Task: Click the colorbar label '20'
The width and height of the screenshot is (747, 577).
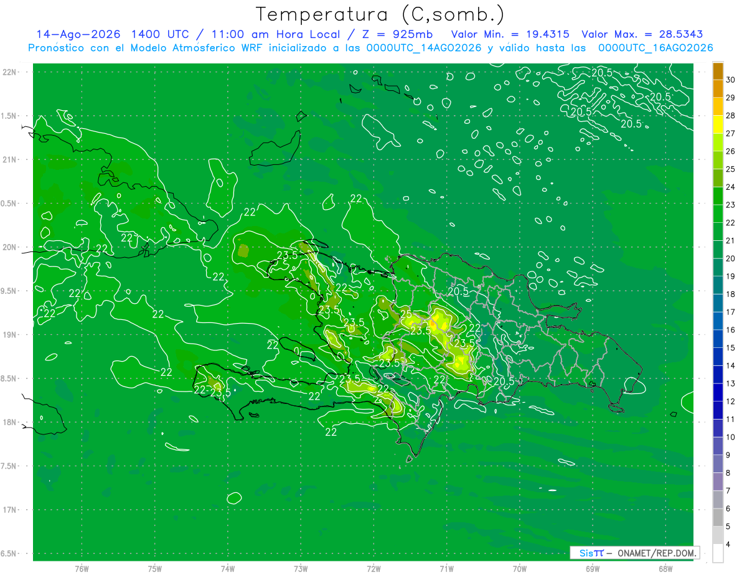Action: click(731, 258)
